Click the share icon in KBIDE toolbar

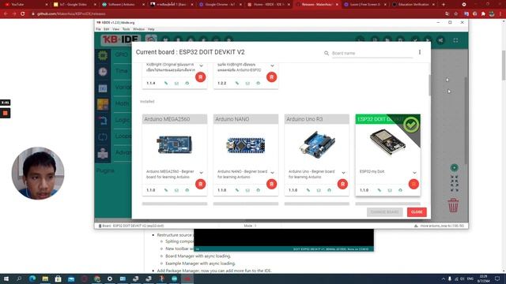(x=440, y=40)
